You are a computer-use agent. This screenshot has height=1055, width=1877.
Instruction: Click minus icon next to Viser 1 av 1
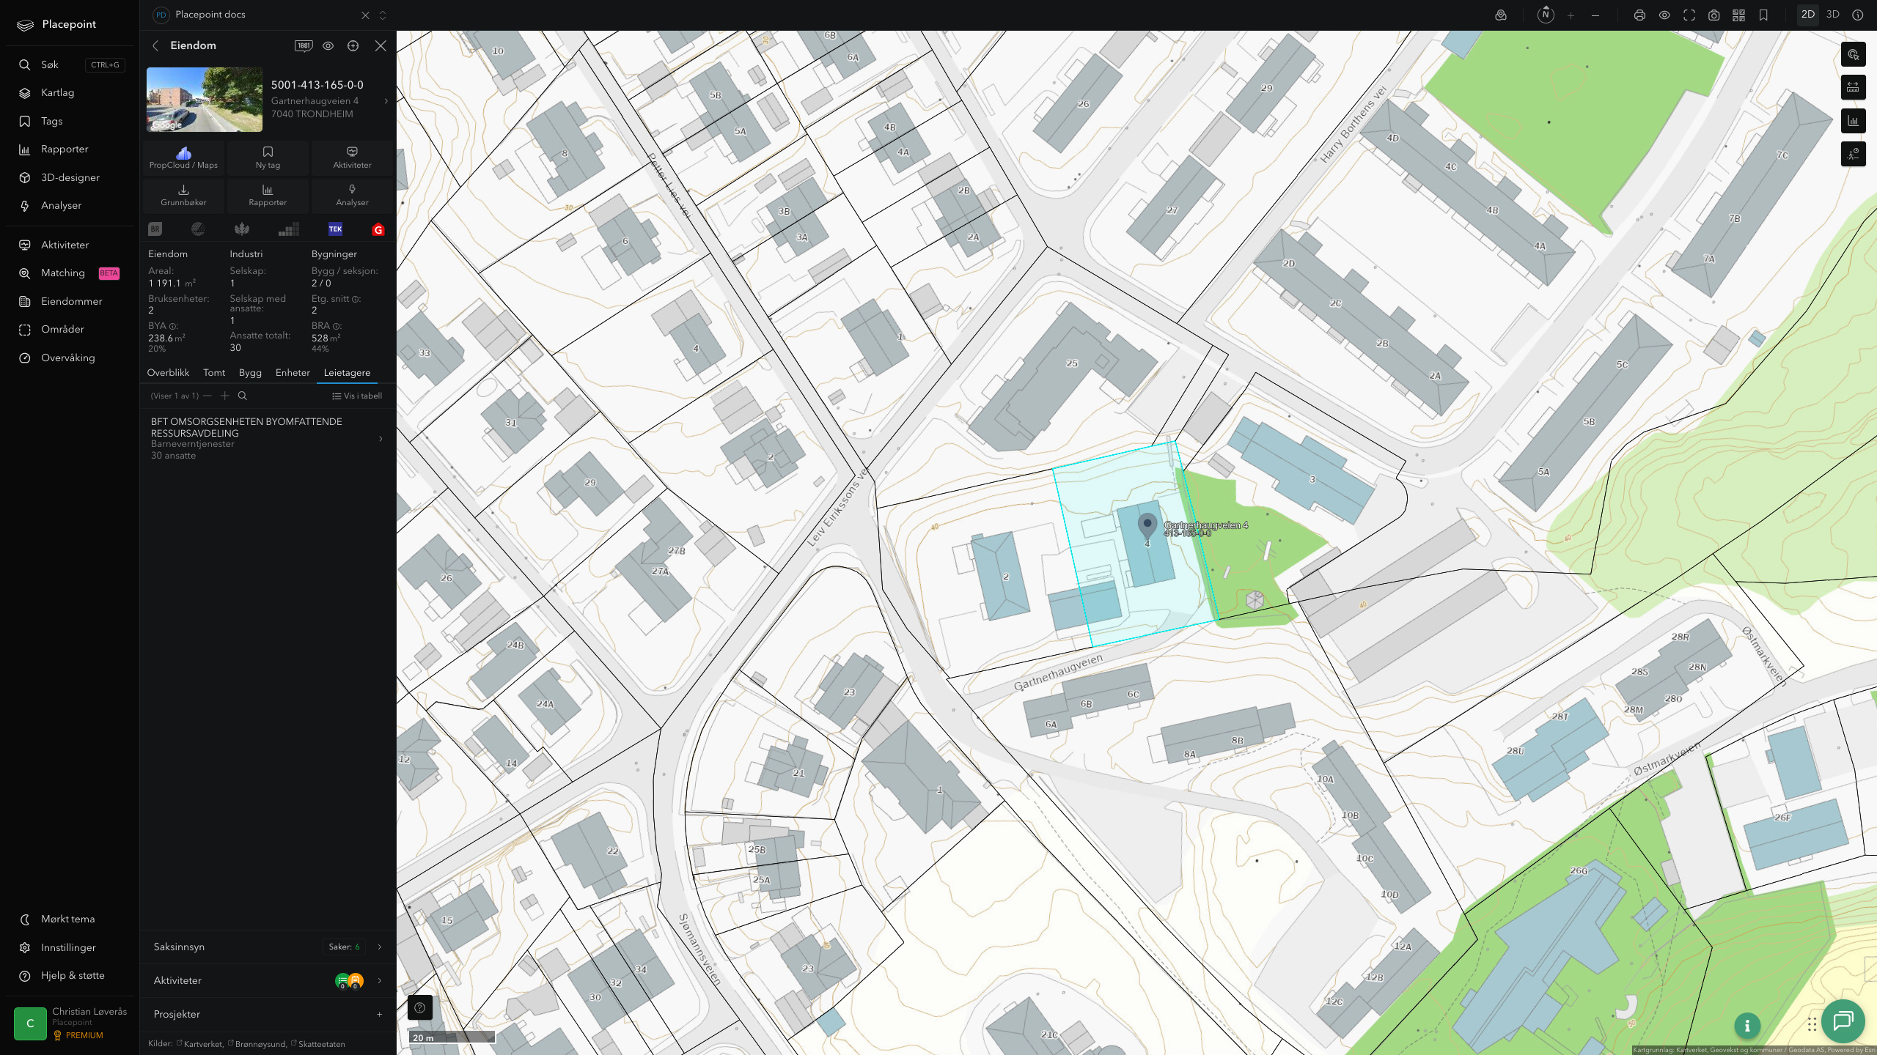click(x=207, y=396)
